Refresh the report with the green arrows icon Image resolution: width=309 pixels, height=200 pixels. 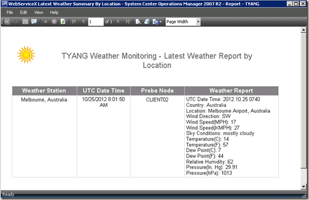click(63, 21)
